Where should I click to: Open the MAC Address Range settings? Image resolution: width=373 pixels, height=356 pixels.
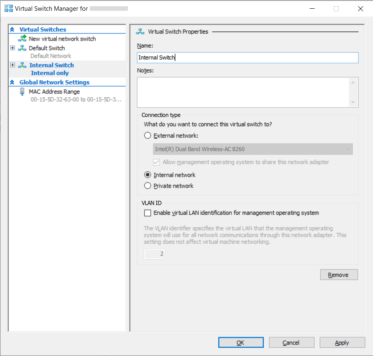(54, 91)
